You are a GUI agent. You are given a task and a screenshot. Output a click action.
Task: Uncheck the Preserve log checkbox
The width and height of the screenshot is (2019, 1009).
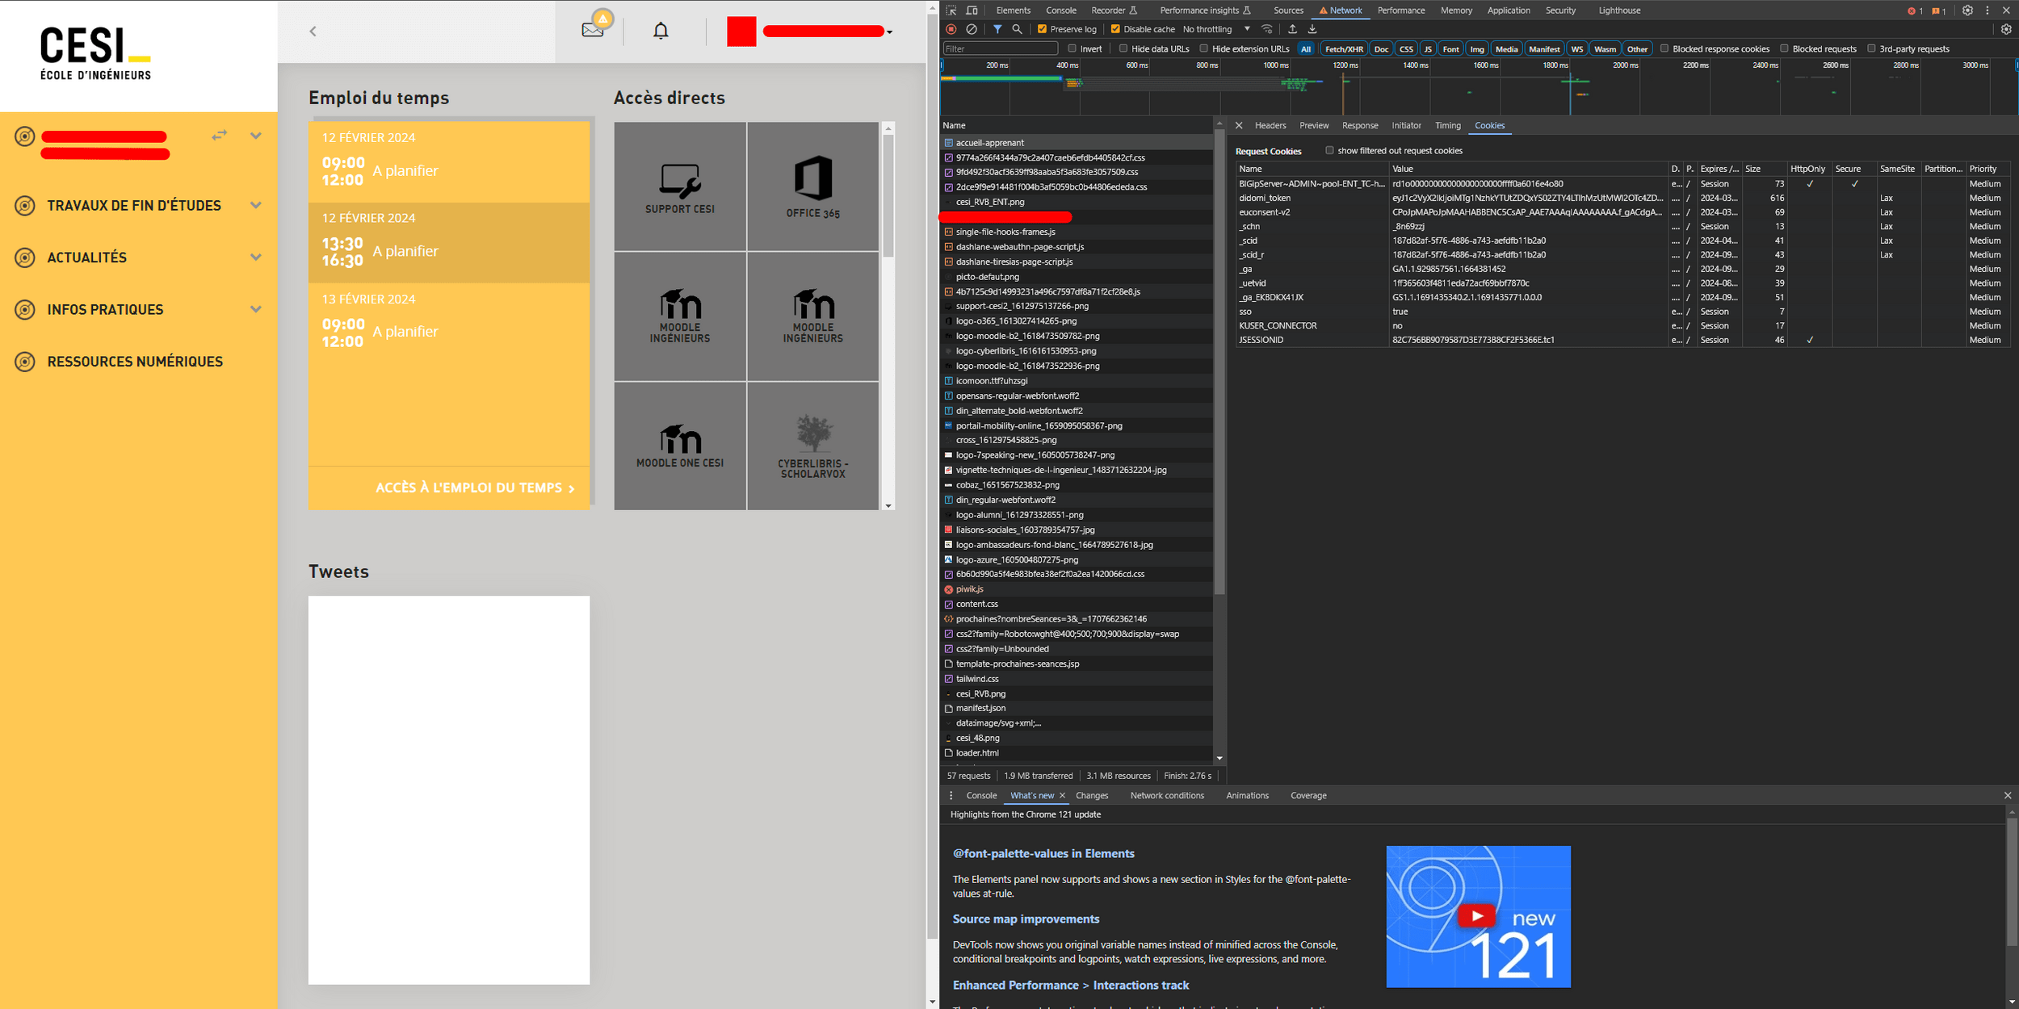point(1042,29)
